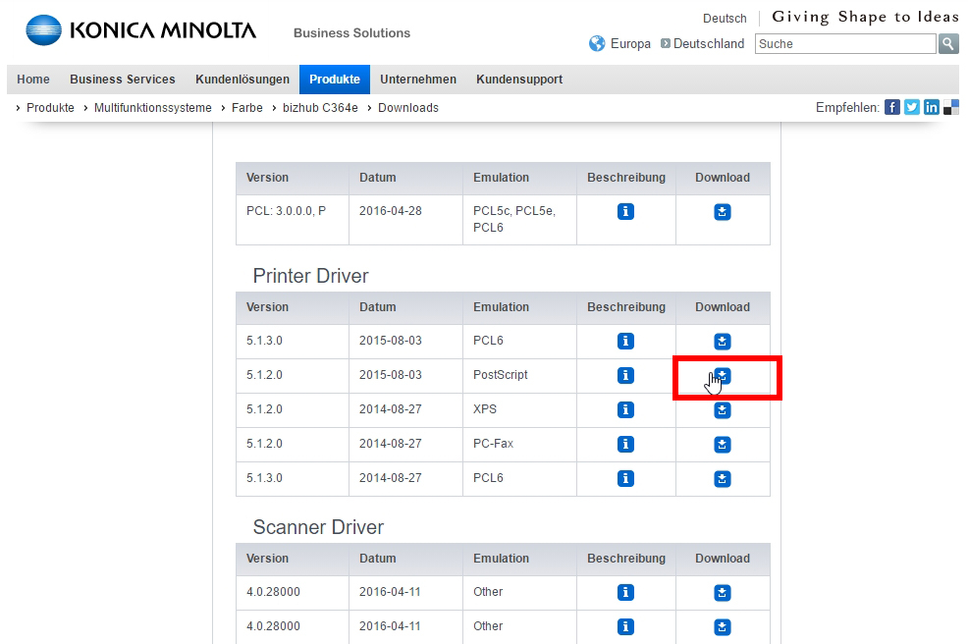Click the Deutschland country link
Screen dimensions: 968x644
tap(709, 44)
